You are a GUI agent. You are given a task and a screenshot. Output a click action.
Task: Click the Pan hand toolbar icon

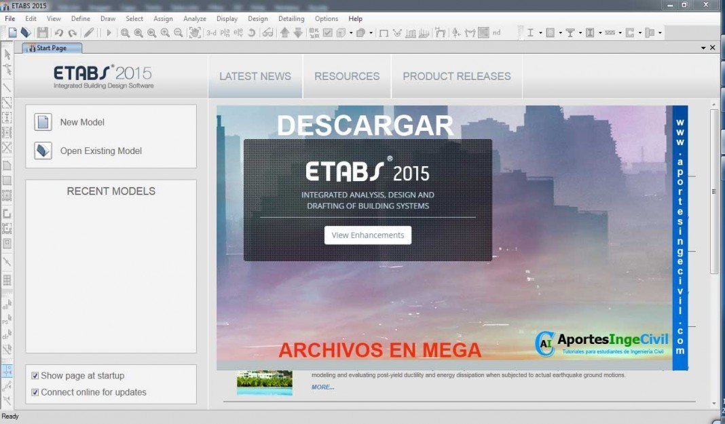tap(195, 33)
